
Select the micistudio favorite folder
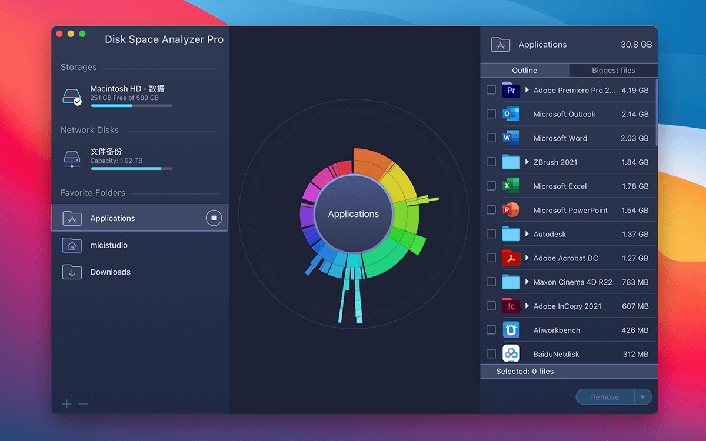(139, 245)
